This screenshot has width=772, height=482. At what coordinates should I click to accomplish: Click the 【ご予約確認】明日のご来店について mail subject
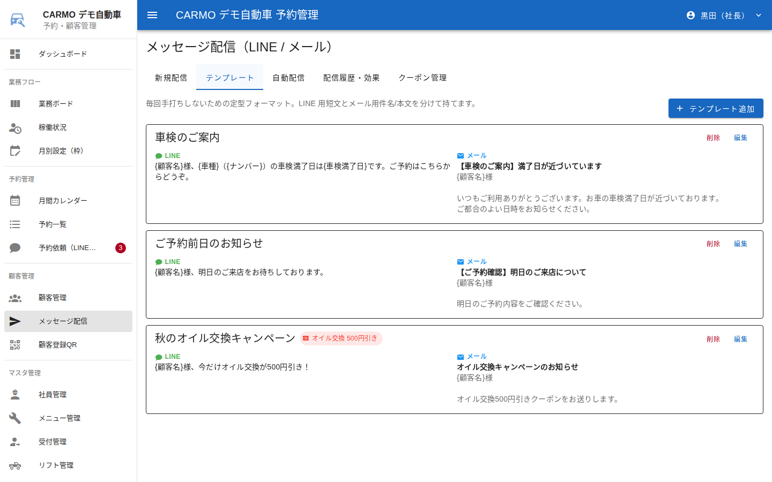click(x=522, y=272)
